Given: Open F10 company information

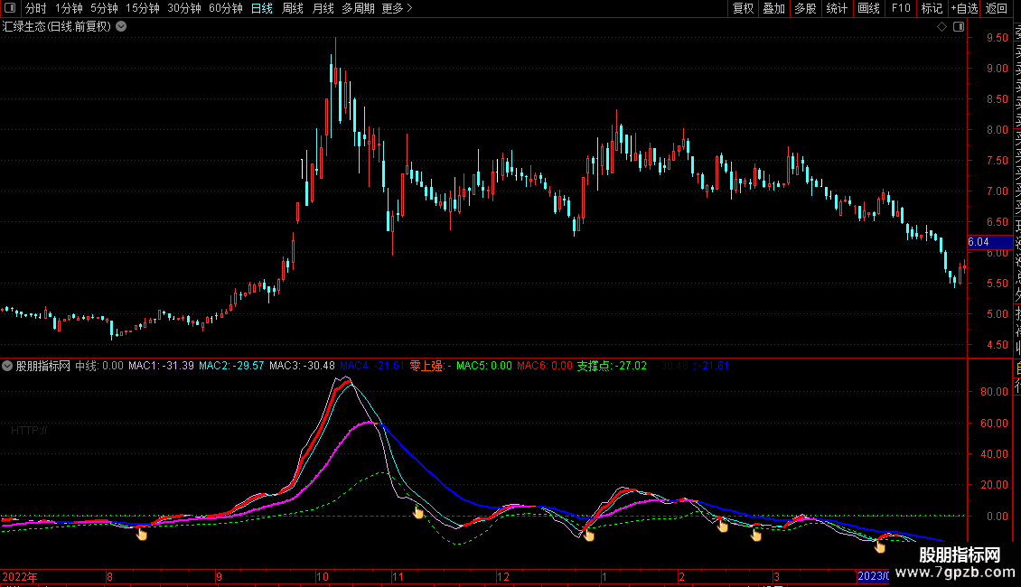Looking at the screenshot, I should 901,8.
